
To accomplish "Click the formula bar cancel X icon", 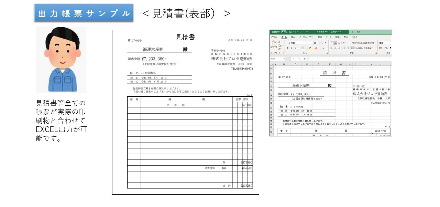I will (294, 59).
